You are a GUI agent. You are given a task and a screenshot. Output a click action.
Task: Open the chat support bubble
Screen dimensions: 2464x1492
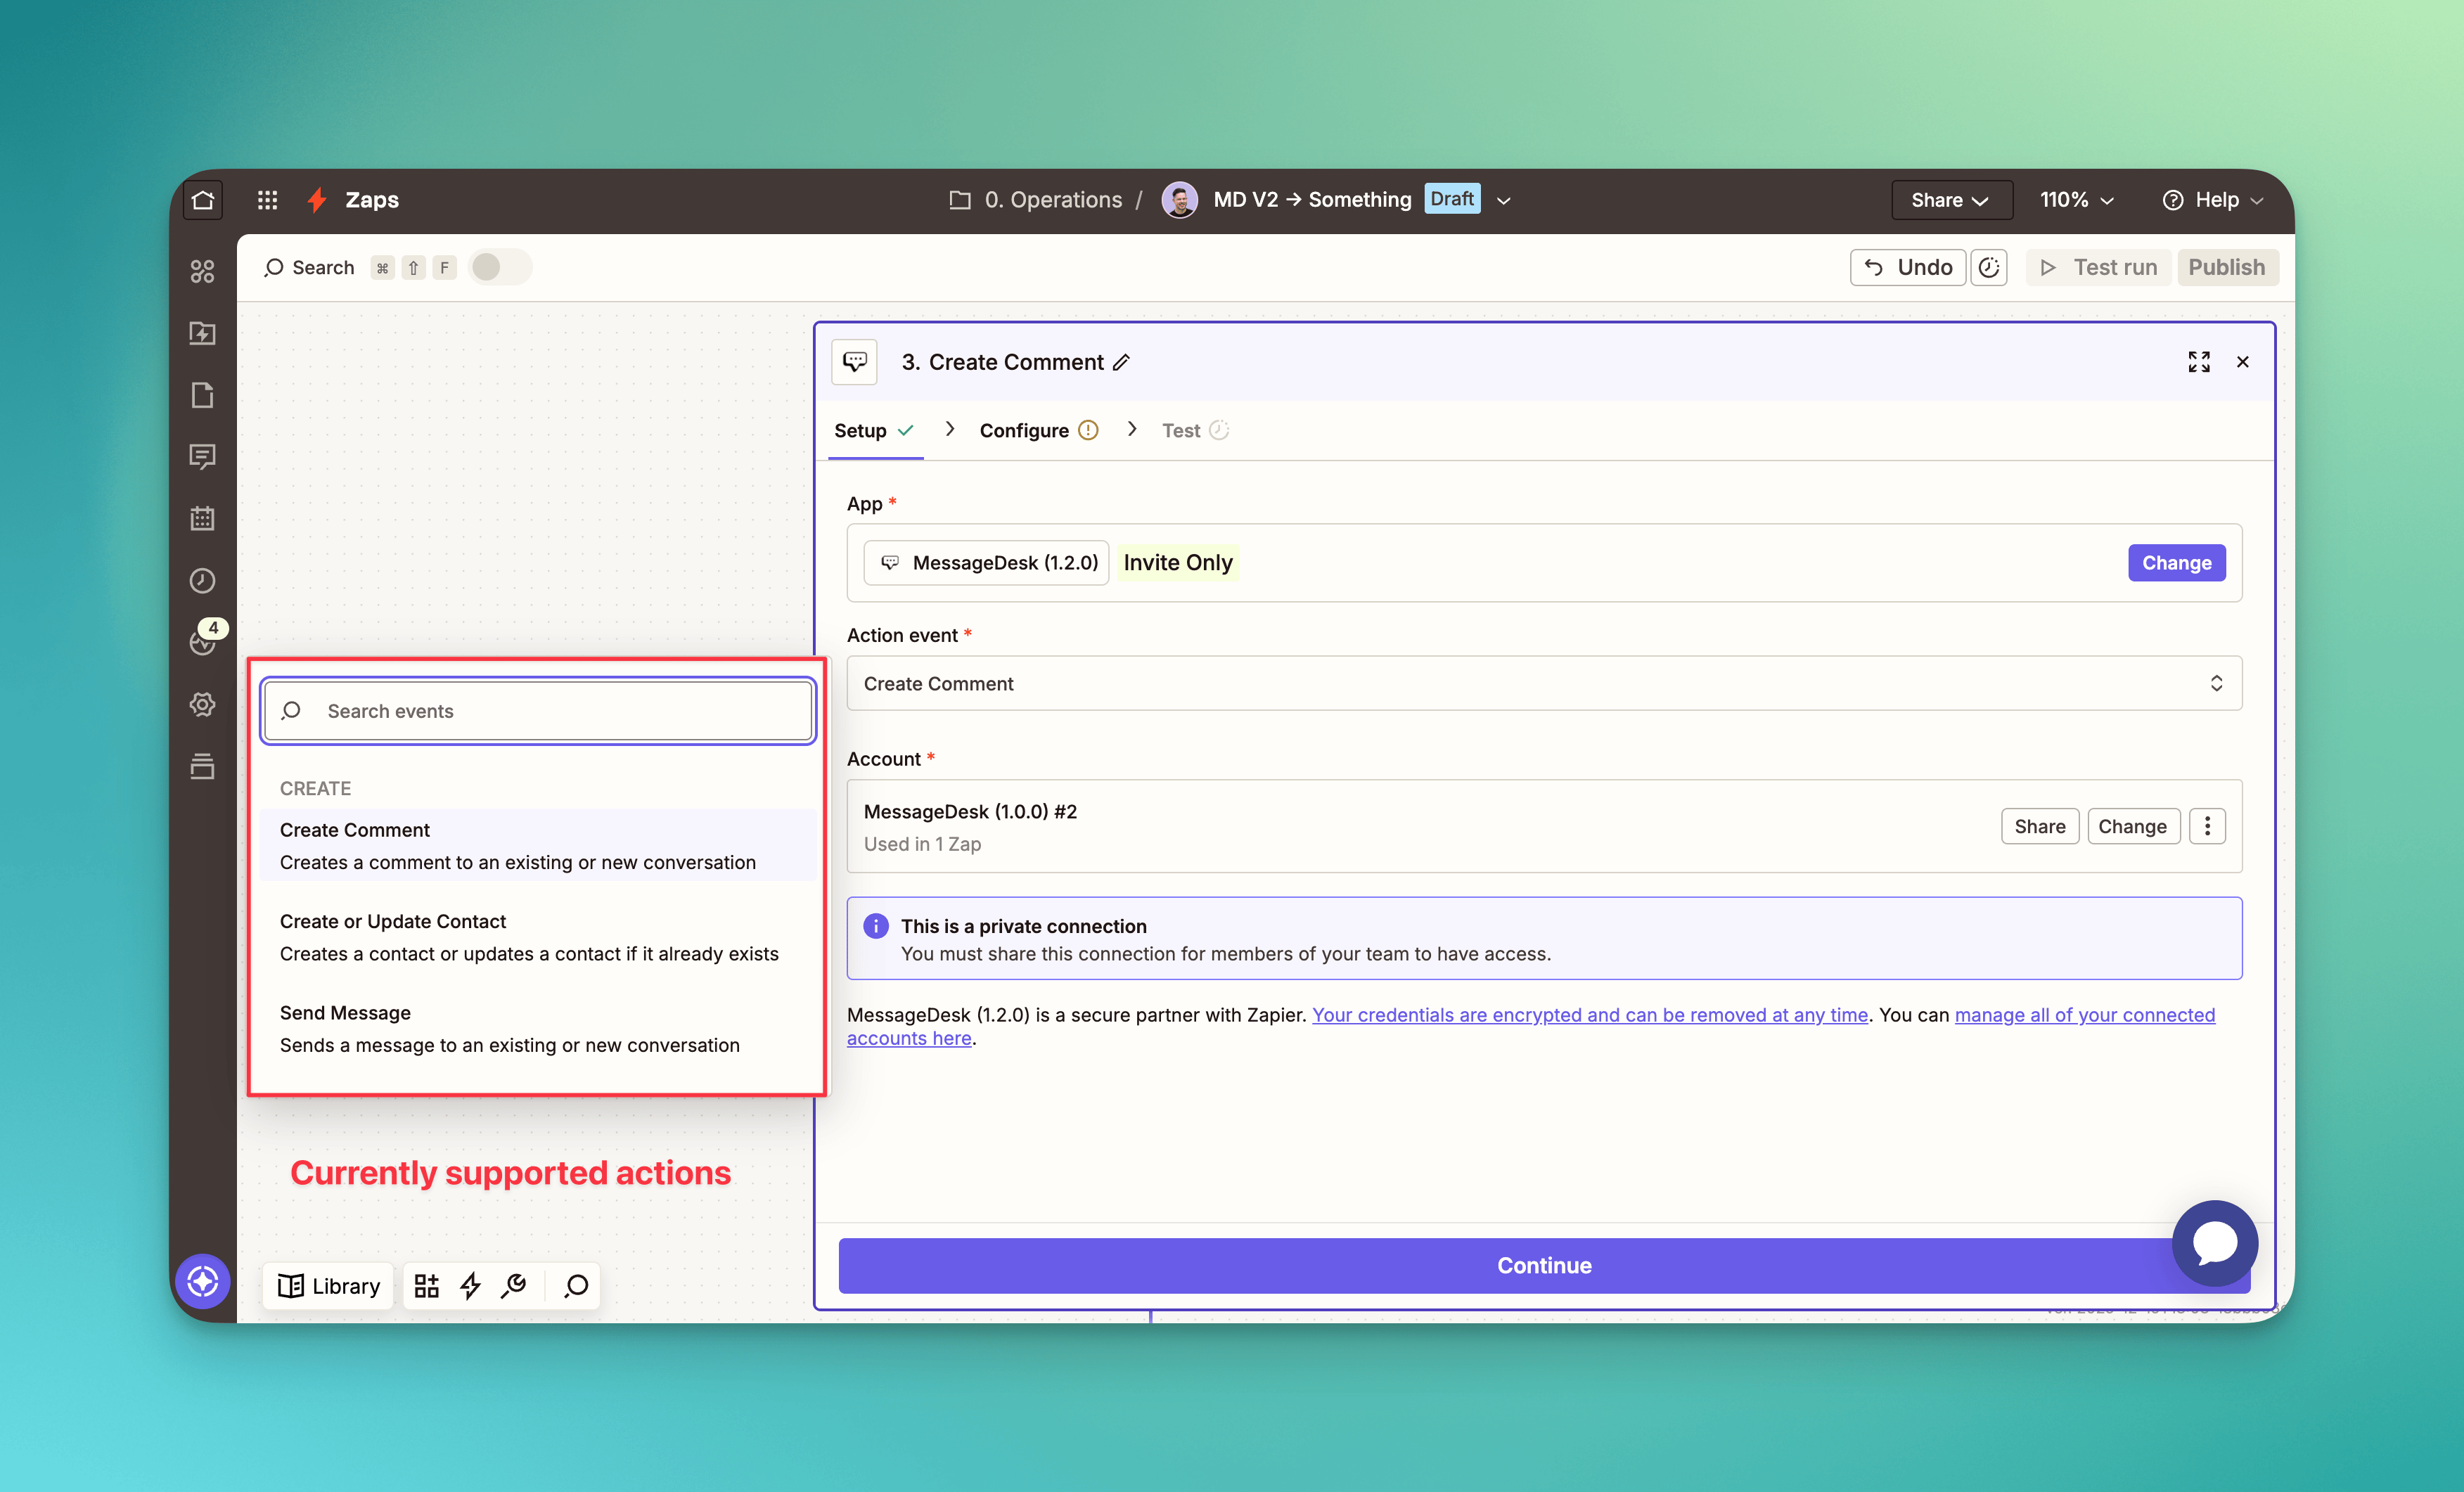[x=2215, y=1243]
